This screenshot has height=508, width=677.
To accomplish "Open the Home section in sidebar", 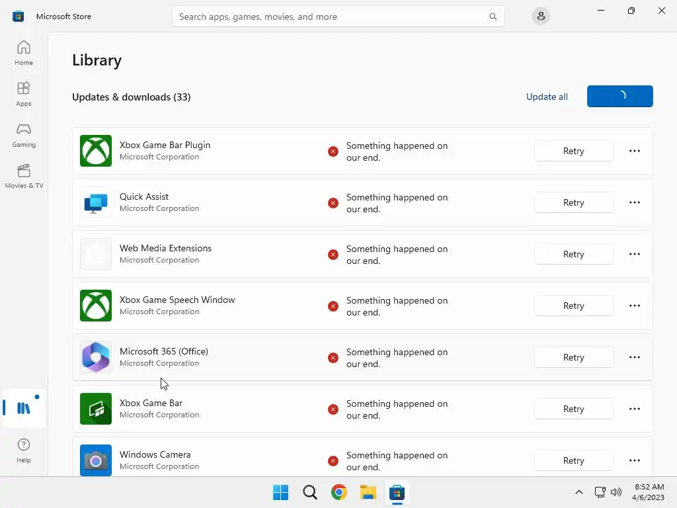I will (x=24, y=53).
